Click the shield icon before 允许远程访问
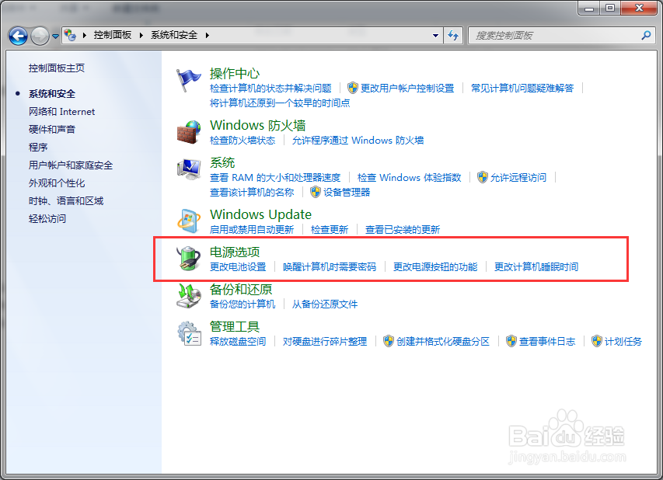This screenshot has width=663, height=480. pyautogui.click(x=483, y=177)
